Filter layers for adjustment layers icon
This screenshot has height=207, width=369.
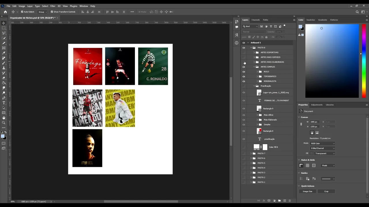click(x=266, y=26)
